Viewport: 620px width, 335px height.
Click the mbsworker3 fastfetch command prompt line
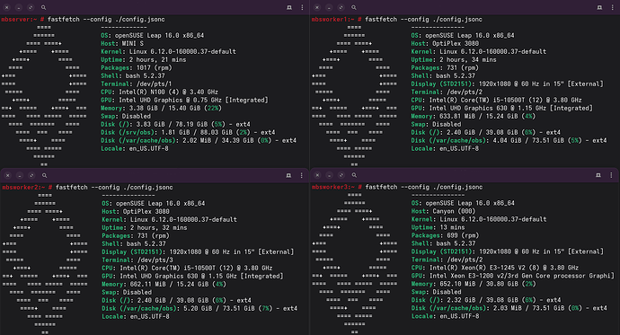(397, 187)
